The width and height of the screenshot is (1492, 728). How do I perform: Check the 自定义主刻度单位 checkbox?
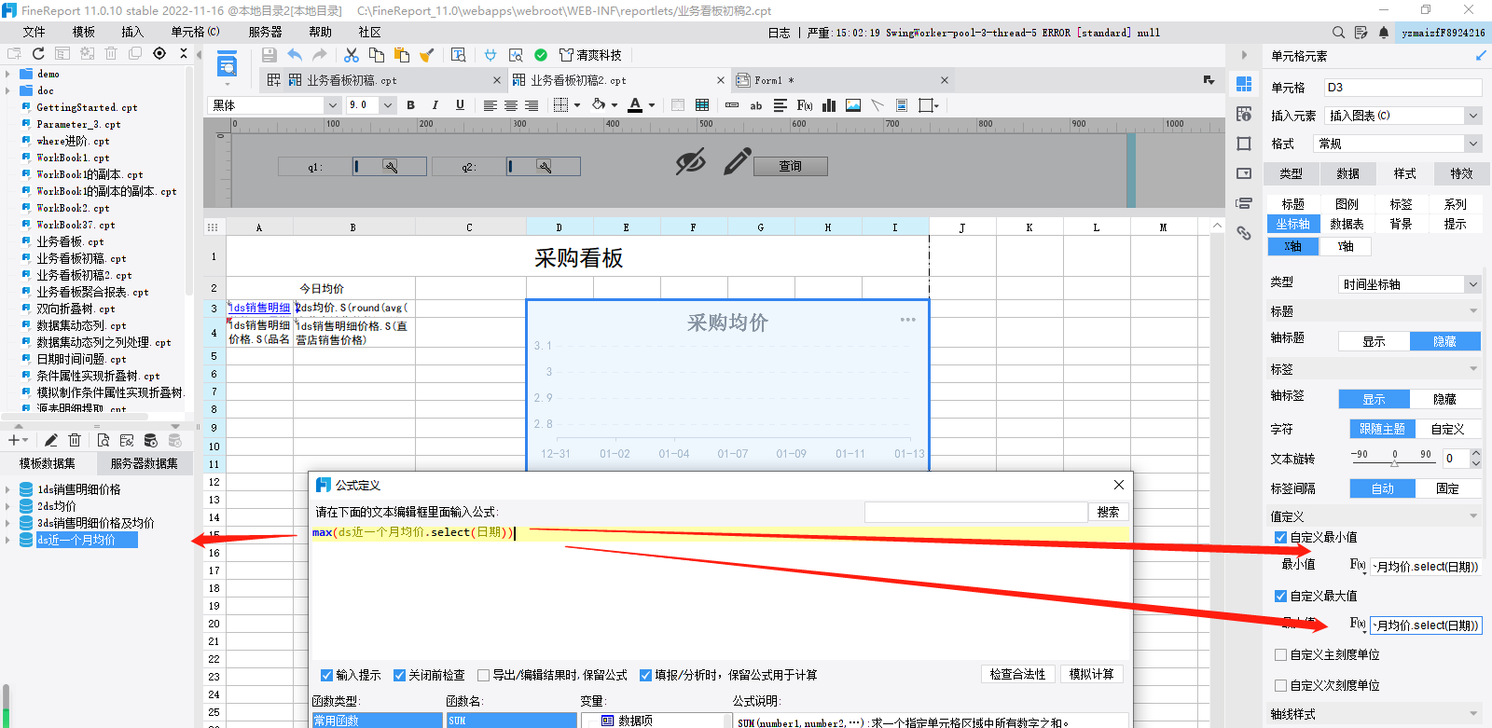coord(1280,654)
